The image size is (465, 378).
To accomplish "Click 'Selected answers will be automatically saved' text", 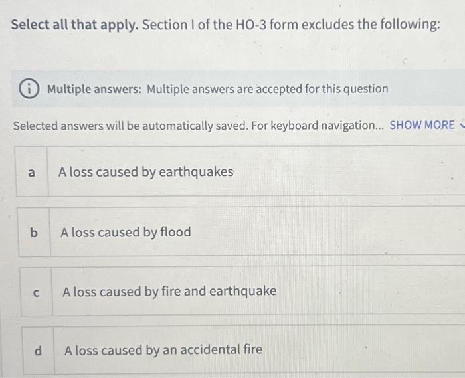I will (x=130, y=126).
